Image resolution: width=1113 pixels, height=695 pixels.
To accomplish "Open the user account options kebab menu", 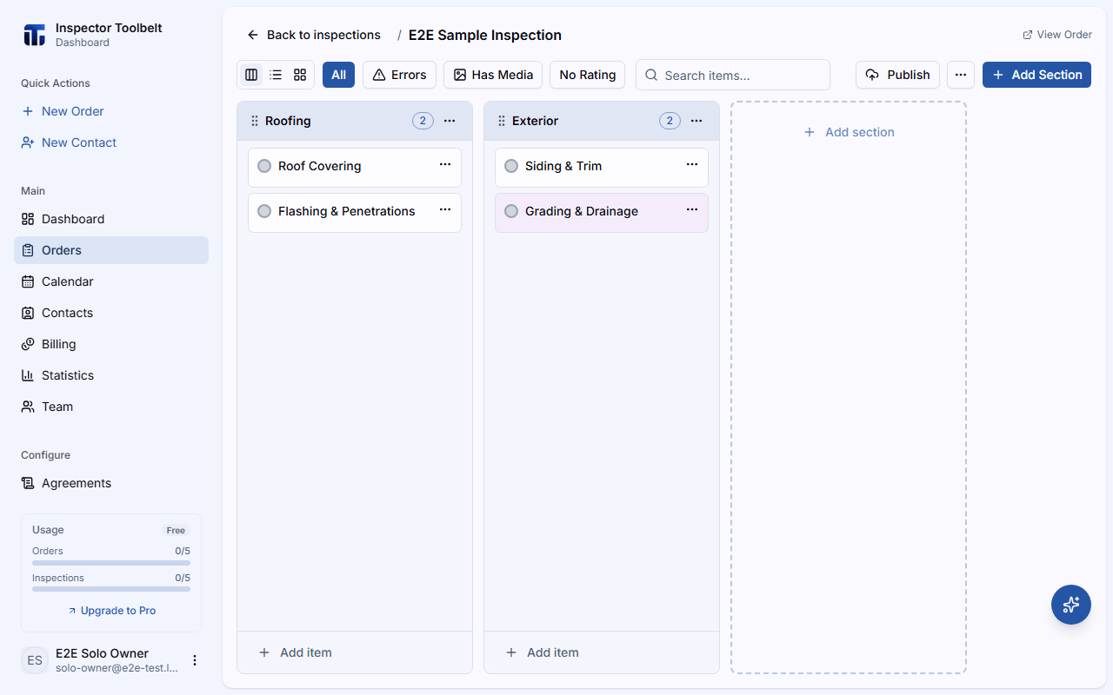I will (195, 660).
